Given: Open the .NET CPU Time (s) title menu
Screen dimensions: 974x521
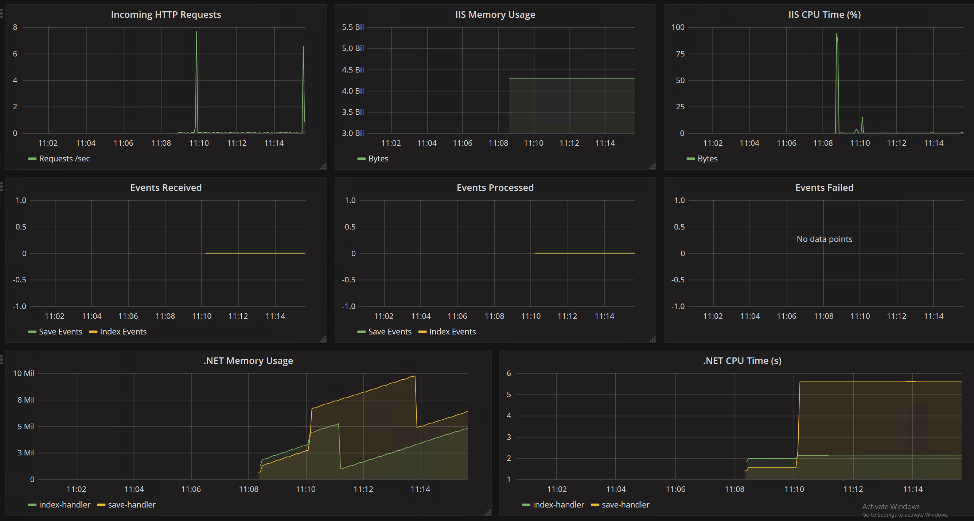Looking at the screenshot, I should 742,361.
